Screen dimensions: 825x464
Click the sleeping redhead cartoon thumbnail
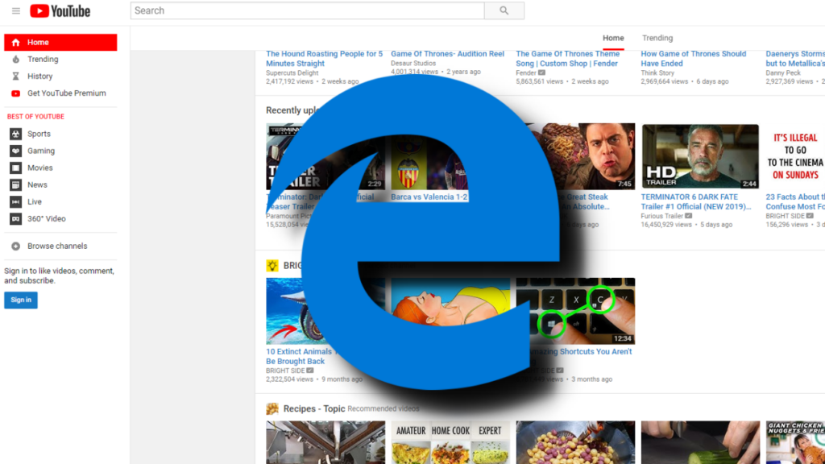coord(450,303)
